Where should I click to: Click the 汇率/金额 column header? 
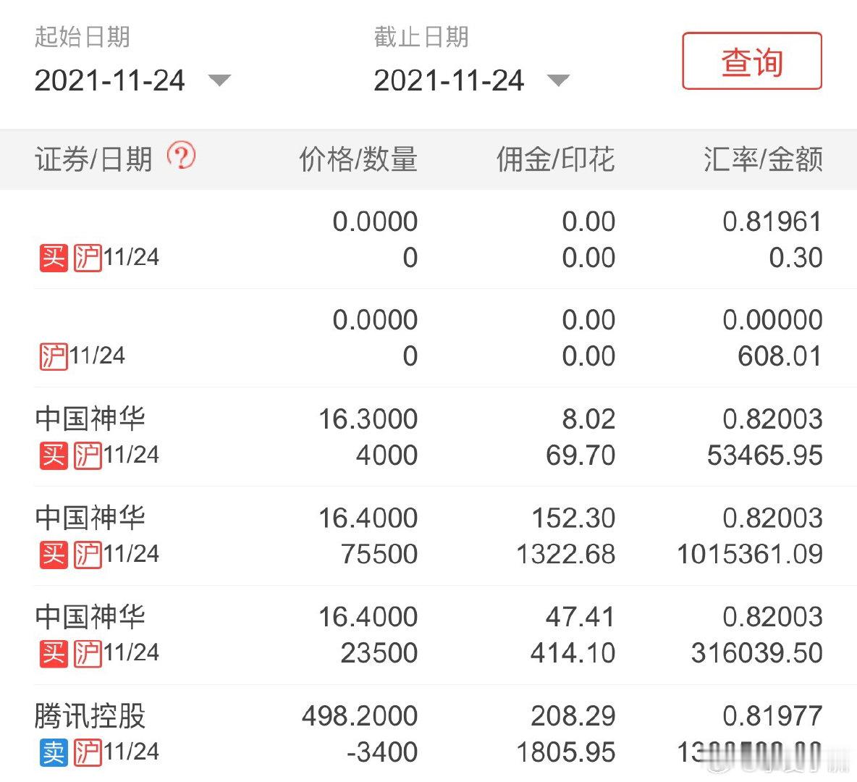(763, 159)
